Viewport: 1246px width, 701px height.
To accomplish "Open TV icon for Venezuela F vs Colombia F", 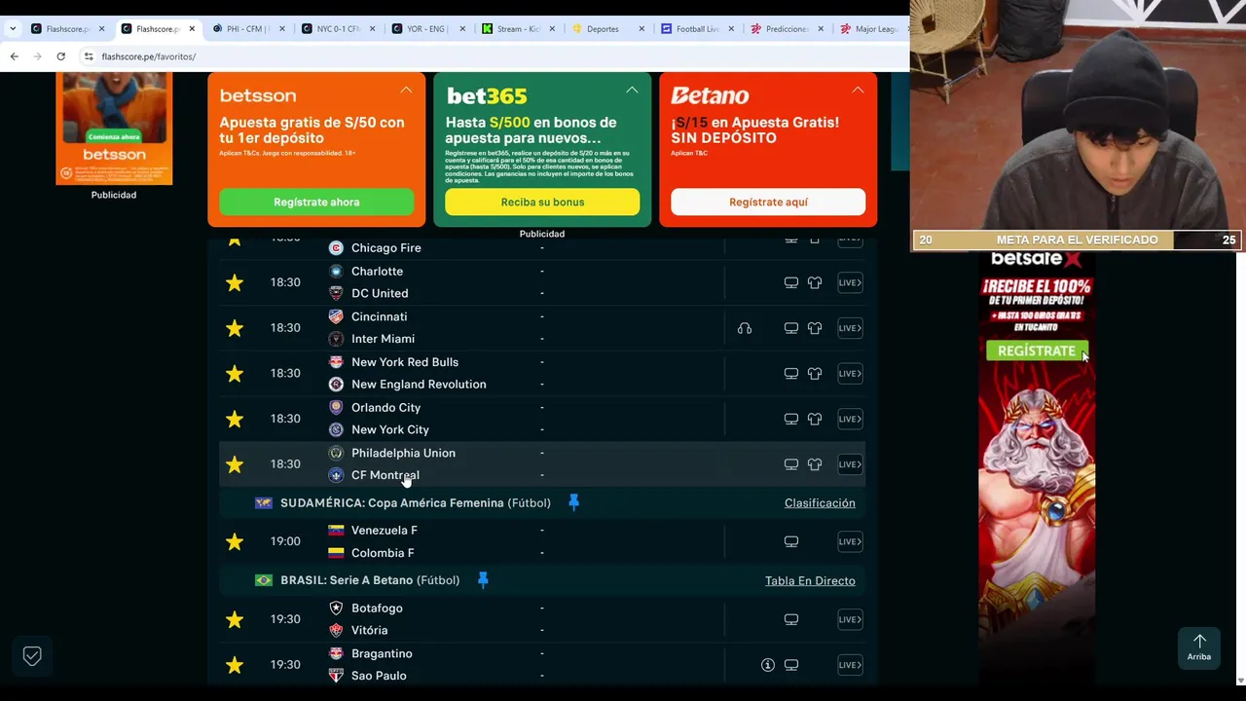I will click(791, 541).
